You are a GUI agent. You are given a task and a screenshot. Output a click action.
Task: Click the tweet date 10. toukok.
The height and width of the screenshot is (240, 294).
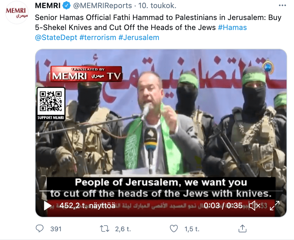[x=157, y=6]
